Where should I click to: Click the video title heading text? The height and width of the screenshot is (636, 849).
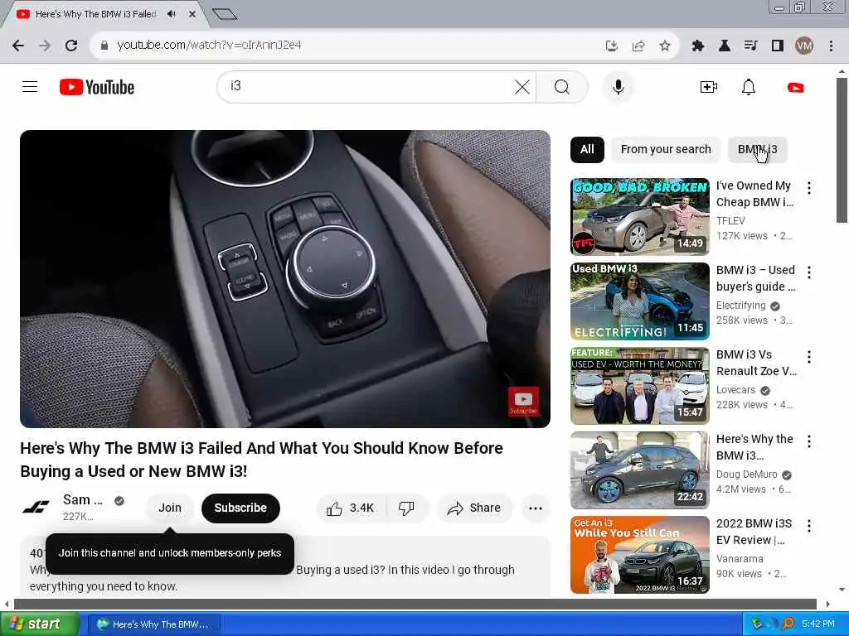coord(261,460)
